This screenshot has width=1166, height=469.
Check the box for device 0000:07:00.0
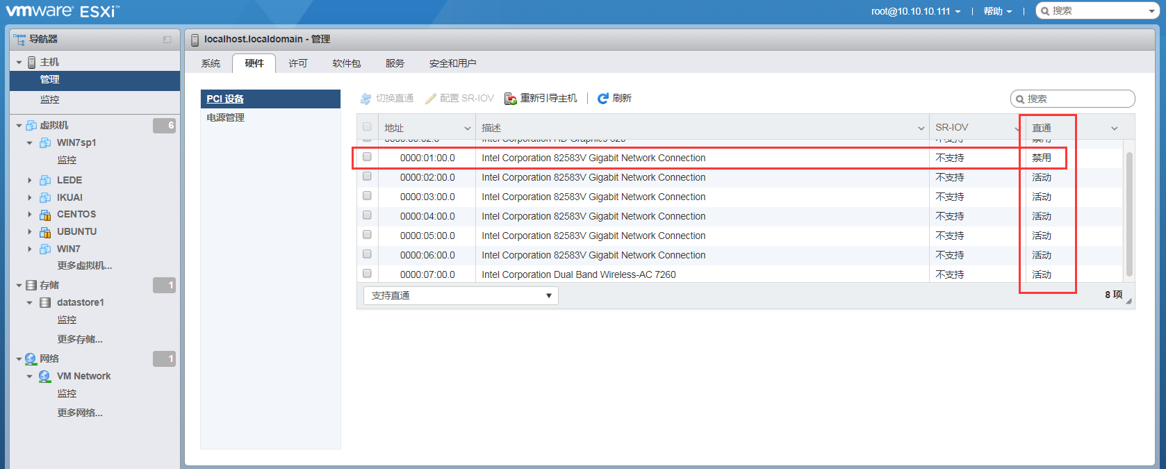click(367, 274)
